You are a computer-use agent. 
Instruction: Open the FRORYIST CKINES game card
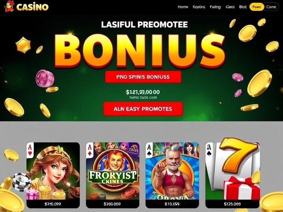112,175
